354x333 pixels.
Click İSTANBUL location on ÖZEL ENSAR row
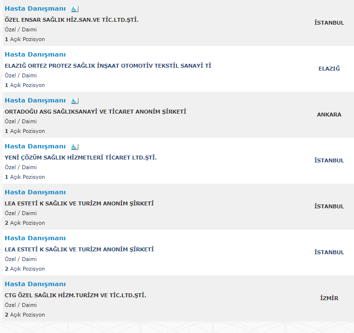pos(329,23)
